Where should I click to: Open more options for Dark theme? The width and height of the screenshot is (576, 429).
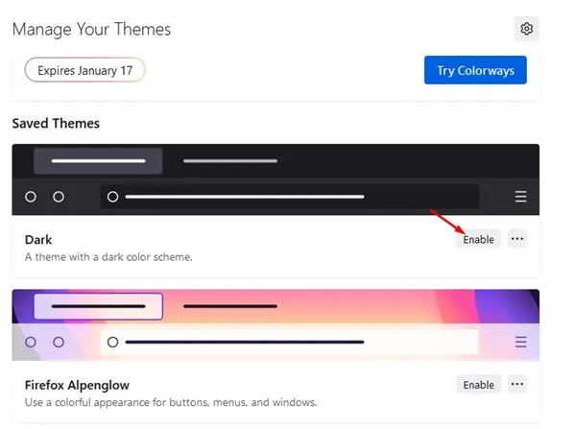[517, 239]
